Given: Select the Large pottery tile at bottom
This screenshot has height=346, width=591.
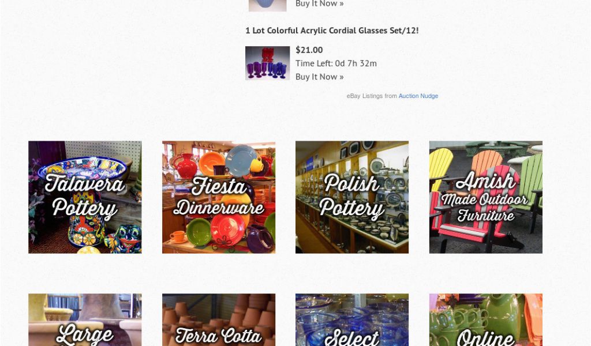Looking at the screenshot, I should pos(85,320).
